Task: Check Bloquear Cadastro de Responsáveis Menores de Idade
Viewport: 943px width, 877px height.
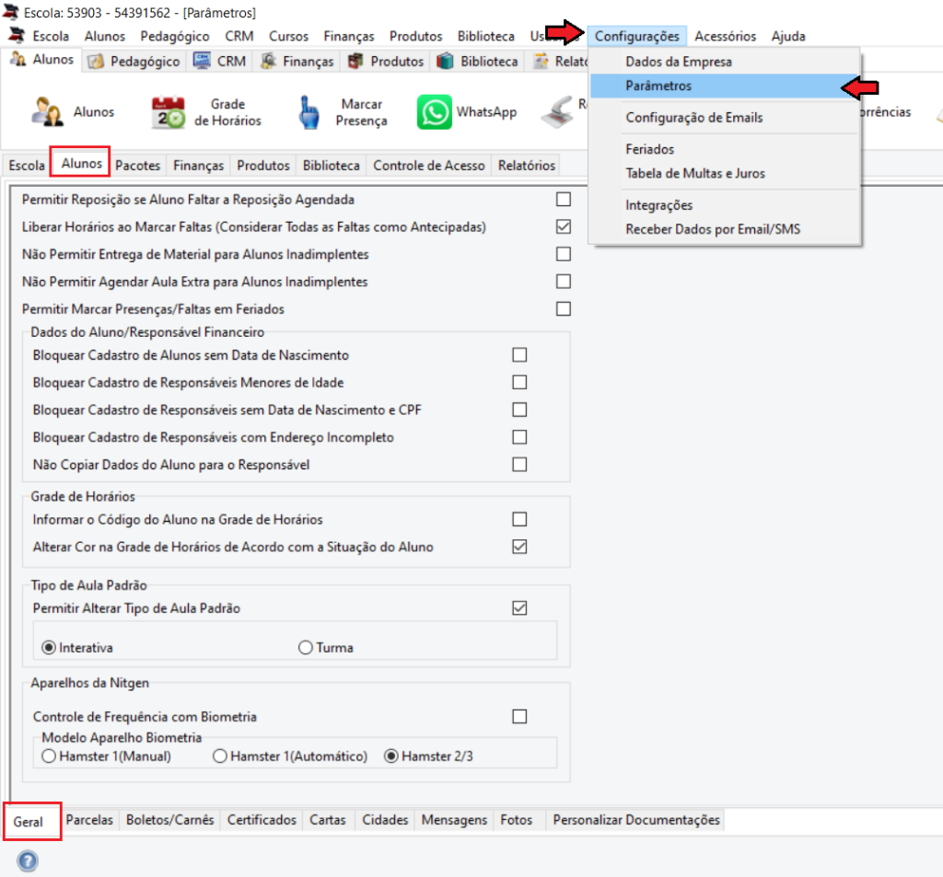Action: 519,382
